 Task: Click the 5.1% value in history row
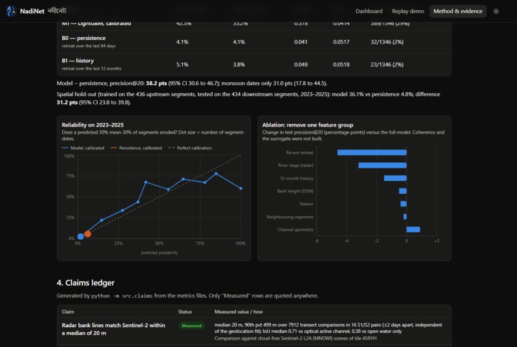tap(182, 65)
